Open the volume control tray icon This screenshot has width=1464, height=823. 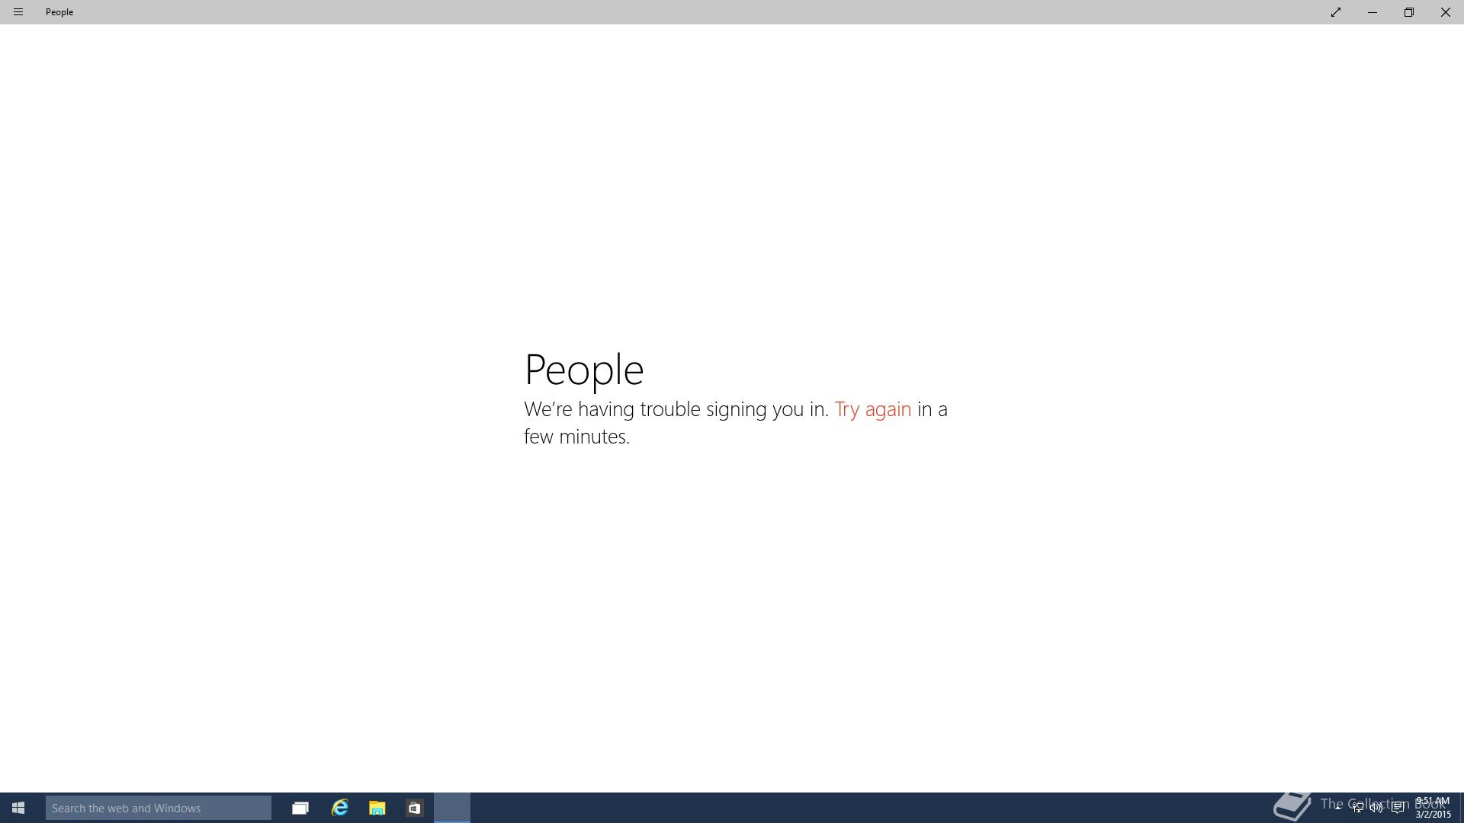pos(1377,808)
